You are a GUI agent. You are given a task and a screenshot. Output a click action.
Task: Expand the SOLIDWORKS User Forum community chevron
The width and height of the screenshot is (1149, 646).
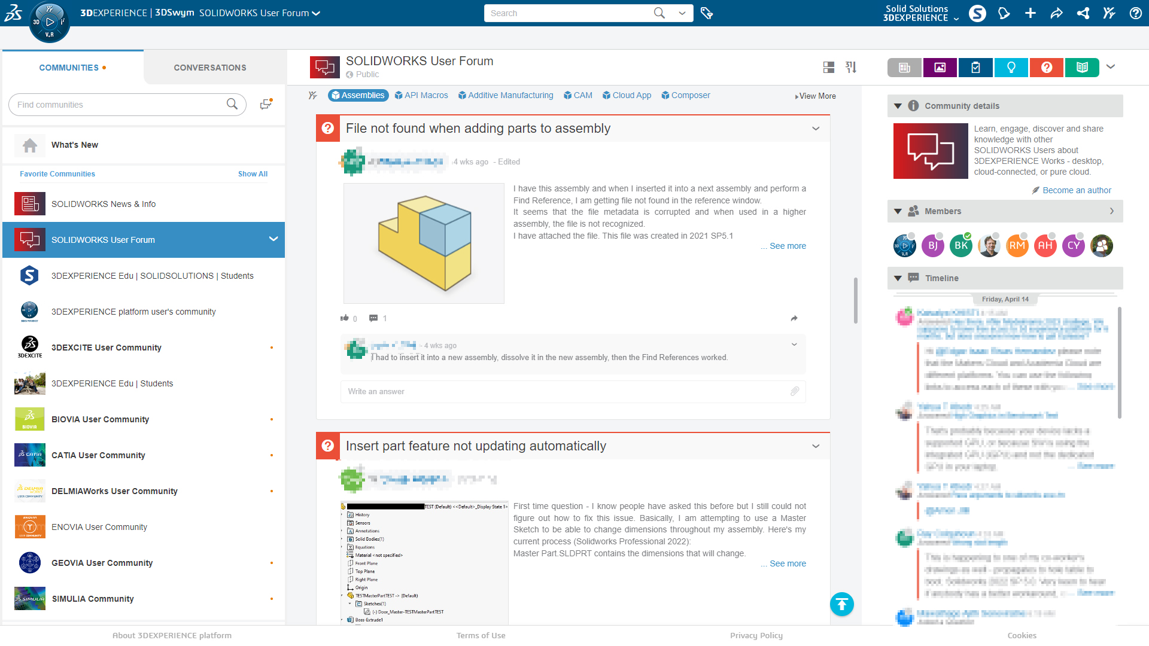[x=273, y=239]
